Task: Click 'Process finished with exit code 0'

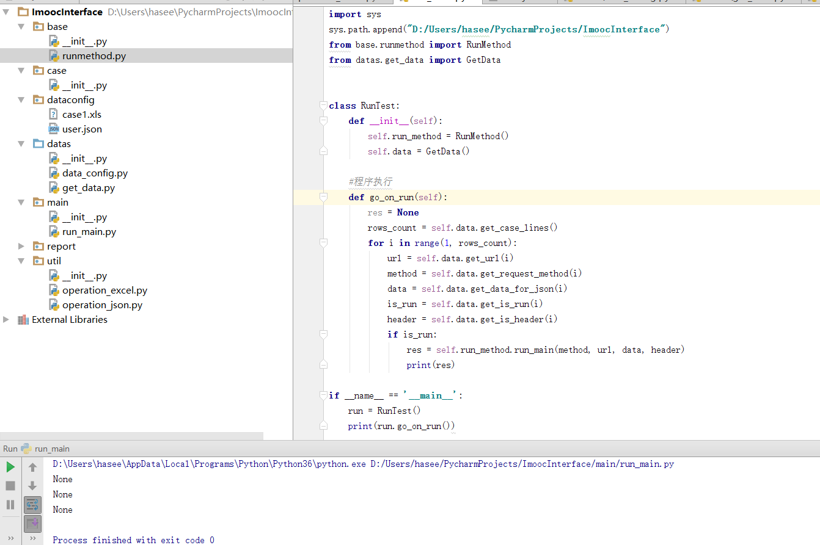Action: pyautogui.click(x=133, y=540)
